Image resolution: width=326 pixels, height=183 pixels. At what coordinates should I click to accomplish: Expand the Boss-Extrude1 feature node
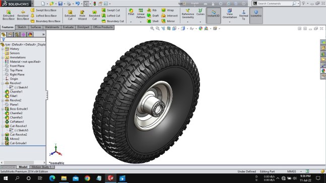point(3,109)
